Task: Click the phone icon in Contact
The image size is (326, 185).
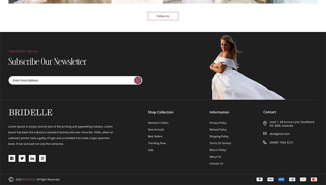Action: click(265, 142)
